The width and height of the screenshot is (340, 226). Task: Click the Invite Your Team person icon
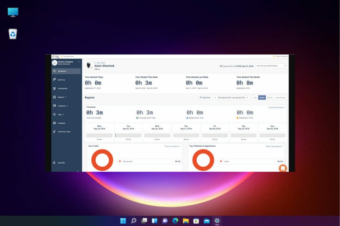[54, 132]
